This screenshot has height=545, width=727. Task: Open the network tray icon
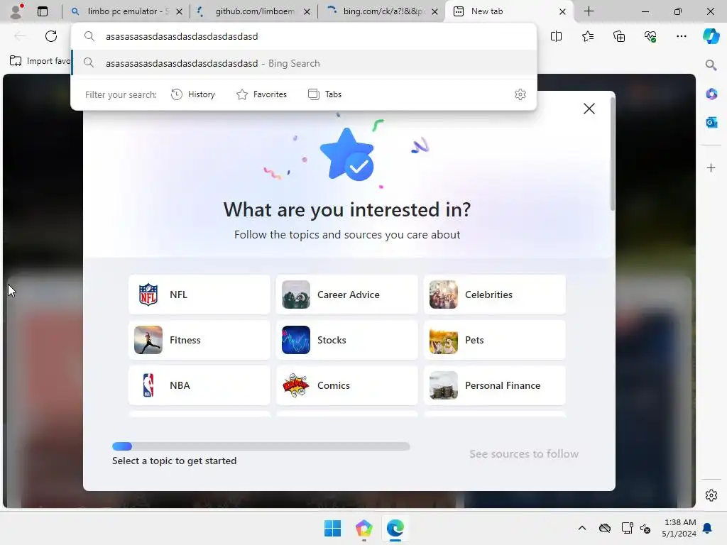tap(627, 528)
